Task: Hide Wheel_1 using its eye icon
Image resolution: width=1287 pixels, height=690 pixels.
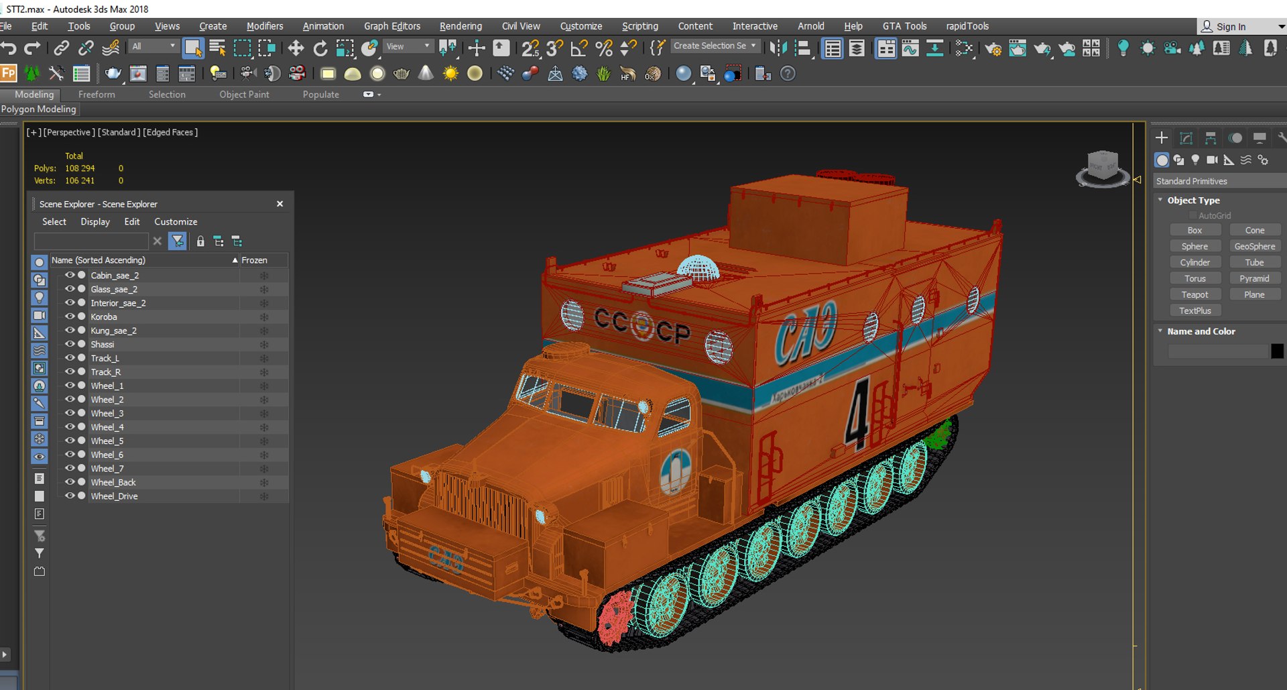Action: tap(69, 386)
